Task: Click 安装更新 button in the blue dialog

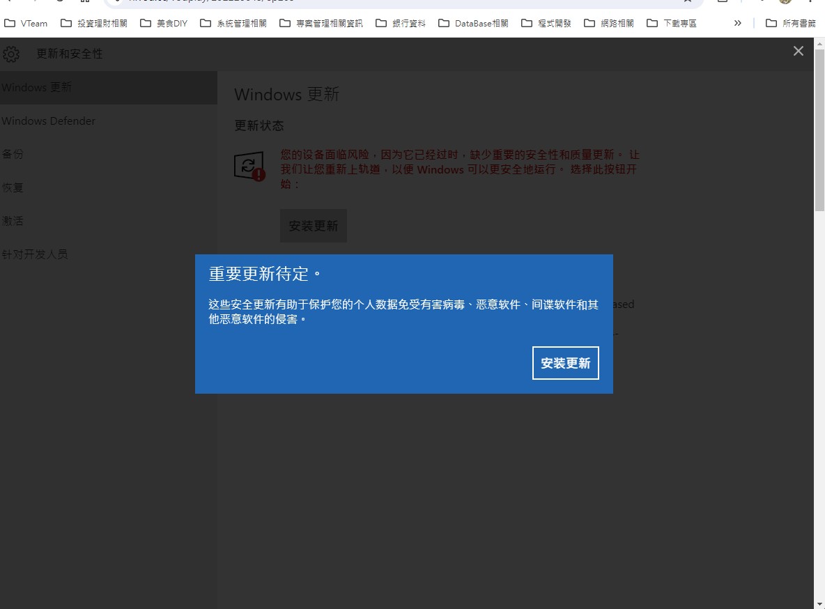Action: click(x=566, y=362)
